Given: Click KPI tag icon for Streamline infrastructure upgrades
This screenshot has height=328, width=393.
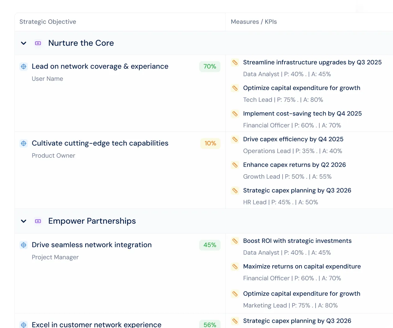Looking at the screenshot, I should pos(235,62).
